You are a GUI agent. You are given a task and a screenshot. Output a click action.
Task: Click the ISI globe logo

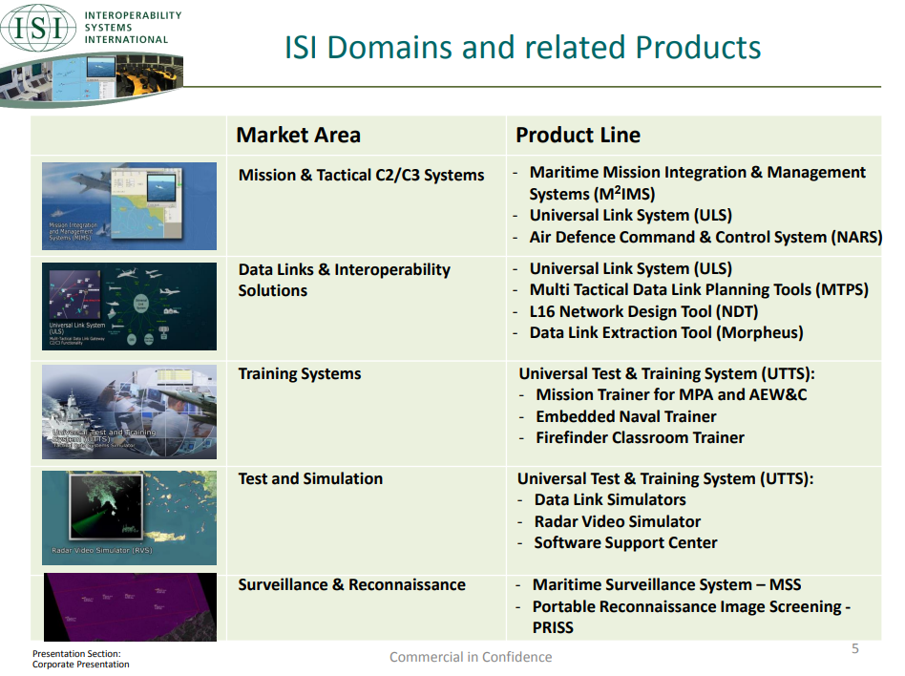pyautogui.click(x=38, y=27)
